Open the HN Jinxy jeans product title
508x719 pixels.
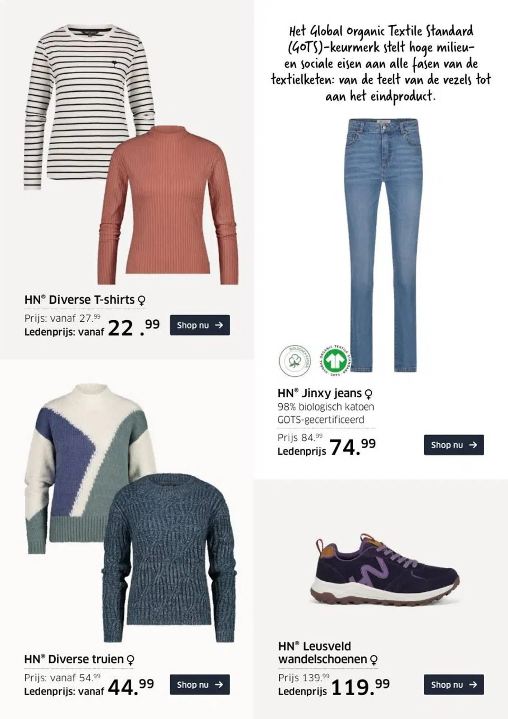(320, 393)
